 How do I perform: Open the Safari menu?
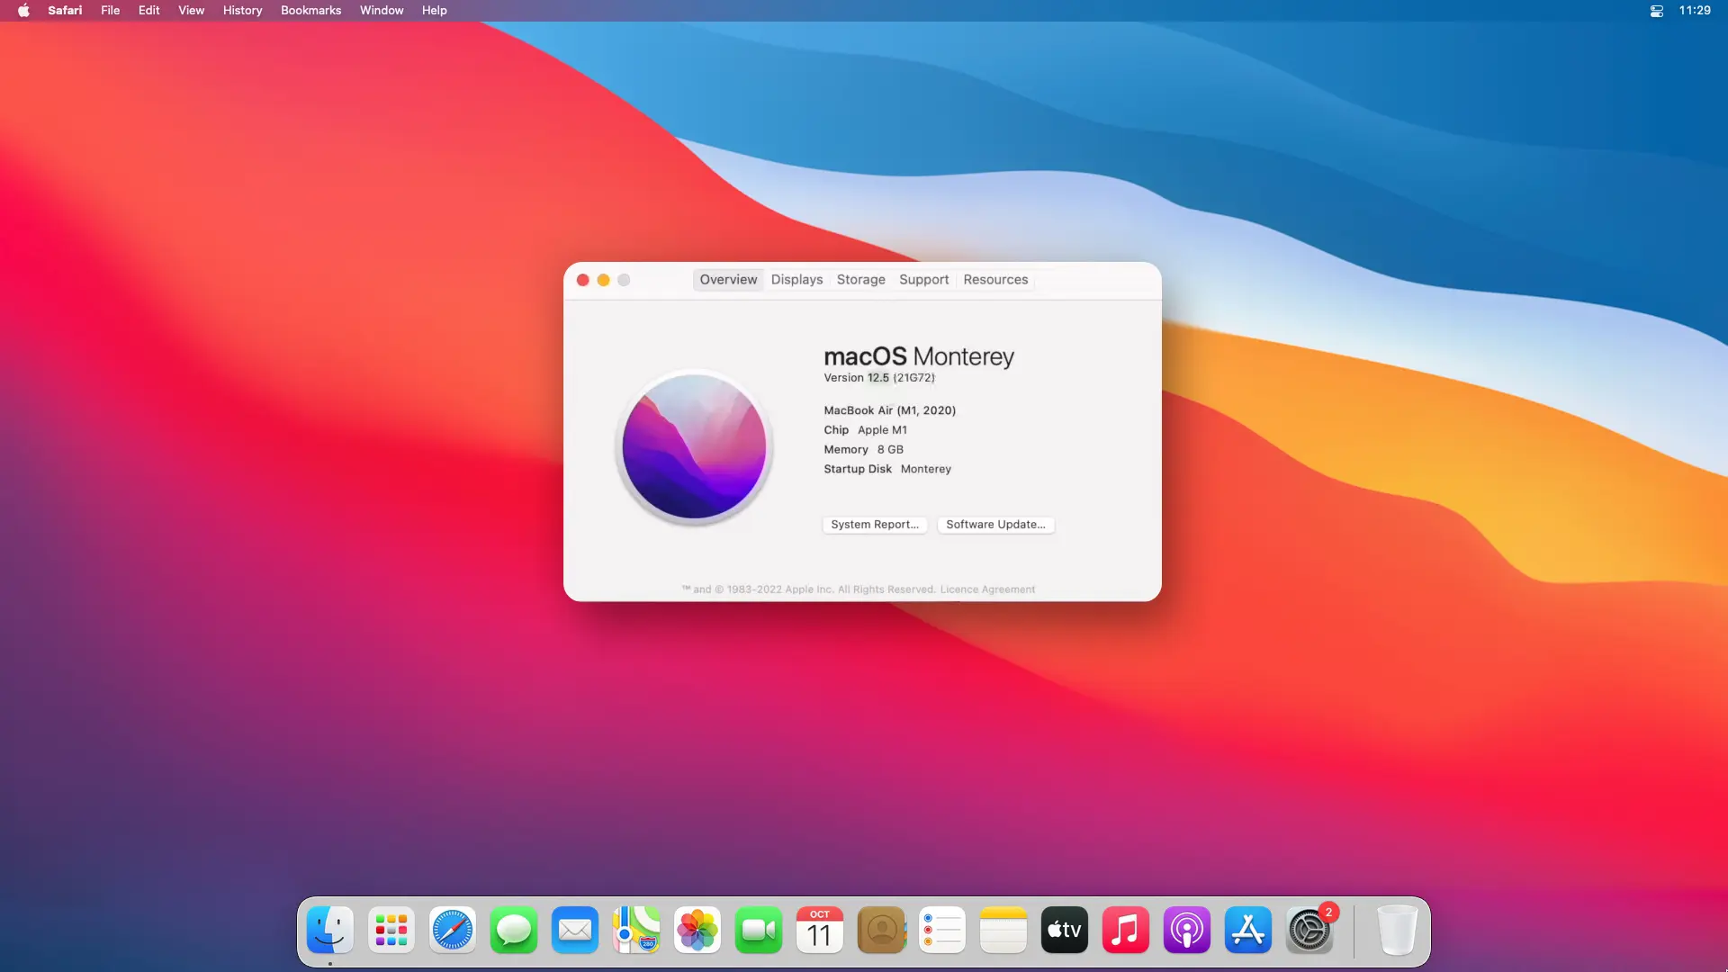[x=65, y=11]
